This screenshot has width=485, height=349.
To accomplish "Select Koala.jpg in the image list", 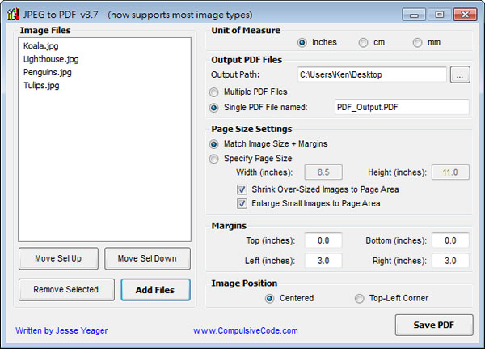I will pyautogui.click(x=41, y=46).
